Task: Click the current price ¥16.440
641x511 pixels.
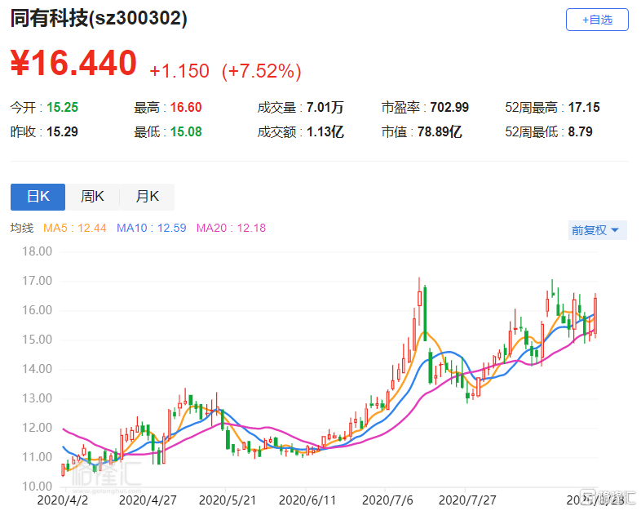Action: [x=73, y=64]
